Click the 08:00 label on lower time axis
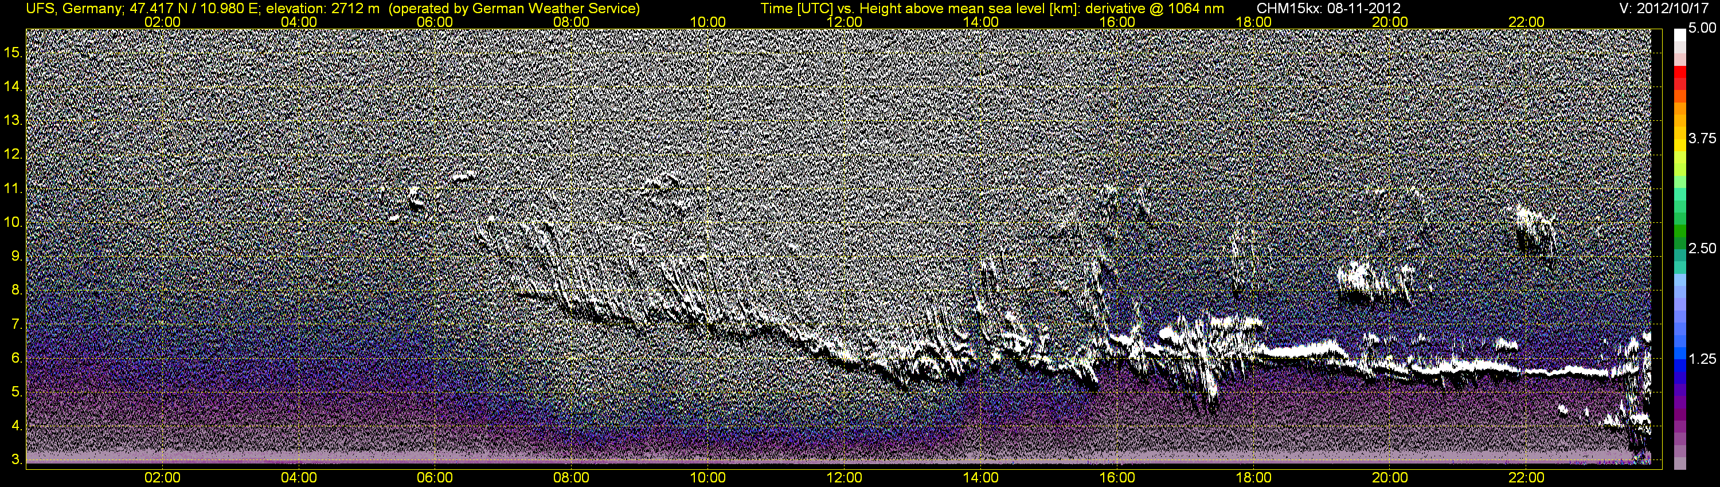Viewport: 1720px width, 487px height. pos(572,478)
